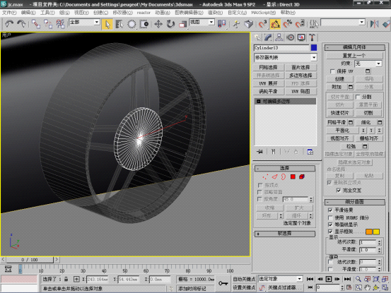Expand the 软选择 rollout
The width and height of the screenshot is (391, 293).
tap(285, 234)
